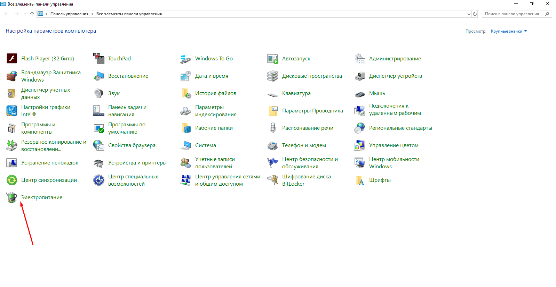Click the Все элементы панели управления breadcrumb
The image size is (556, 287).
129,14
